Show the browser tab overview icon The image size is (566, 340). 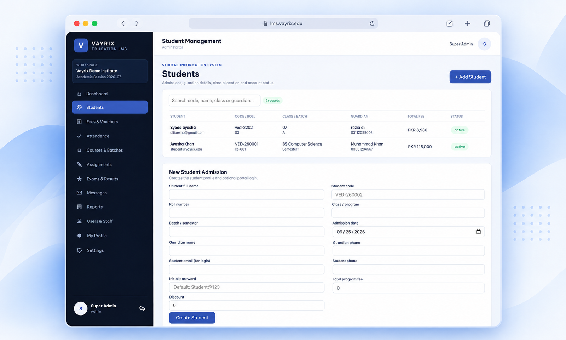click(x=487, y=23)
